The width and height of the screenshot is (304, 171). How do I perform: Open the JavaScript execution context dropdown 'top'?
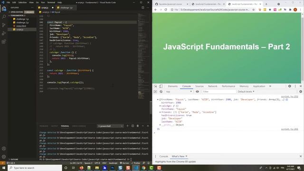click(179, 92)
